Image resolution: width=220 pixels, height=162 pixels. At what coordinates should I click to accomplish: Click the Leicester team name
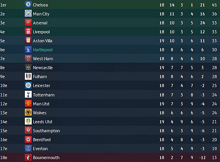coord(41,85)
